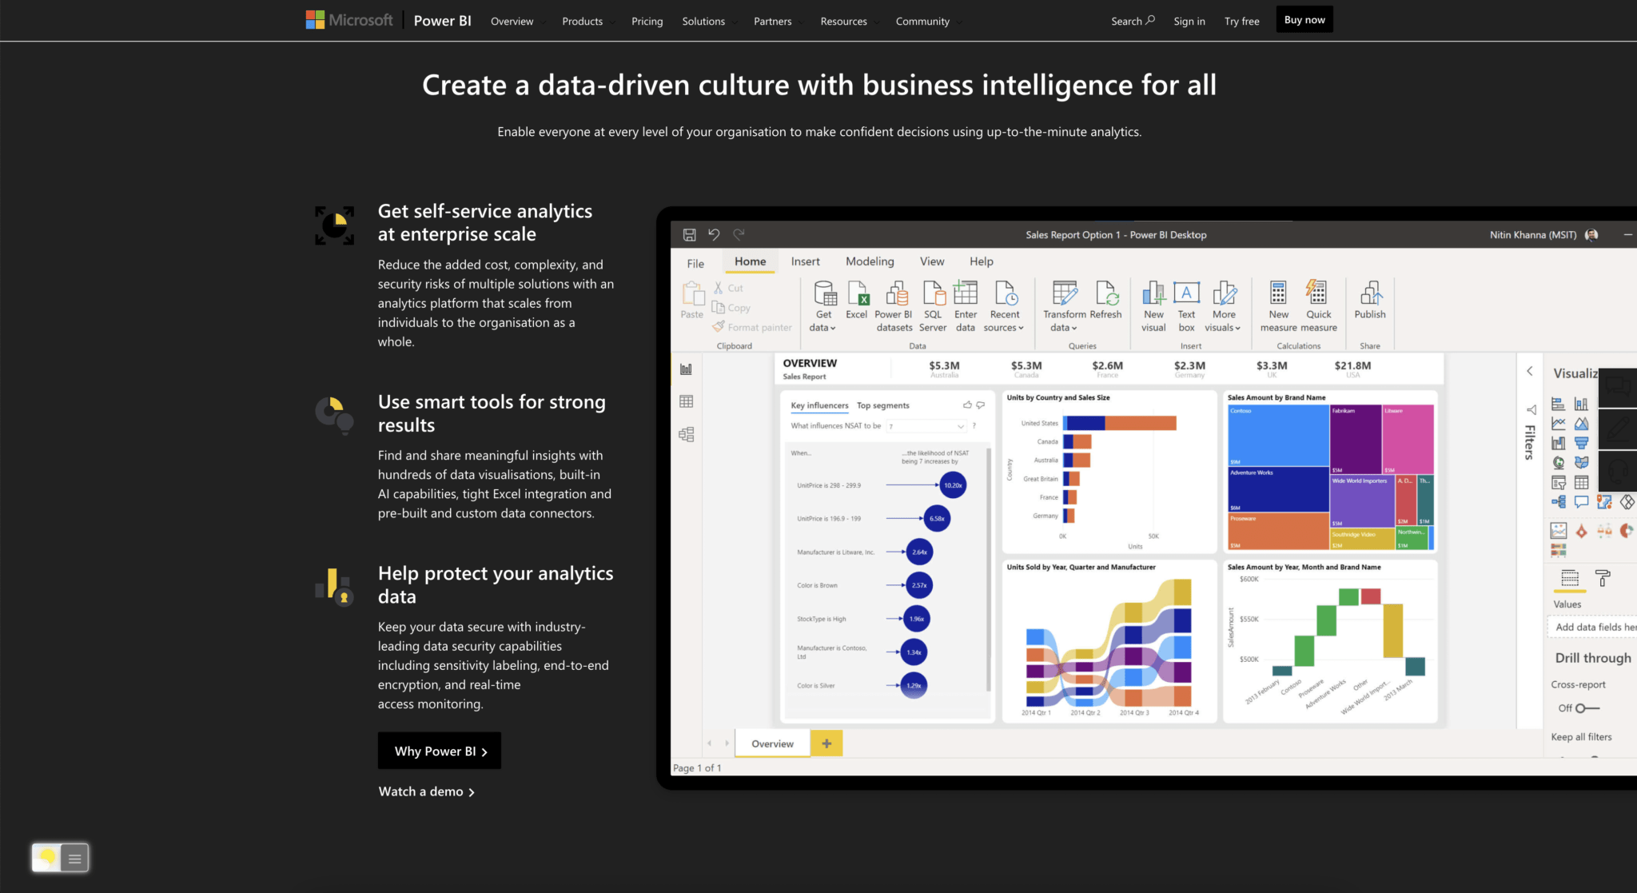Image resolution: width=1637 pixels, height=893 pixels.
Task: Open the File menu
Action: pyautogui.click(x=695, y=263)
